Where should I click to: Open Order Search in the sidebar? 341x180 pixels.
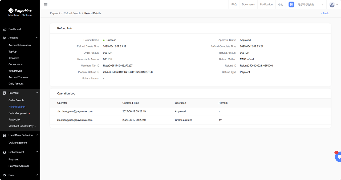coord(16,100)
